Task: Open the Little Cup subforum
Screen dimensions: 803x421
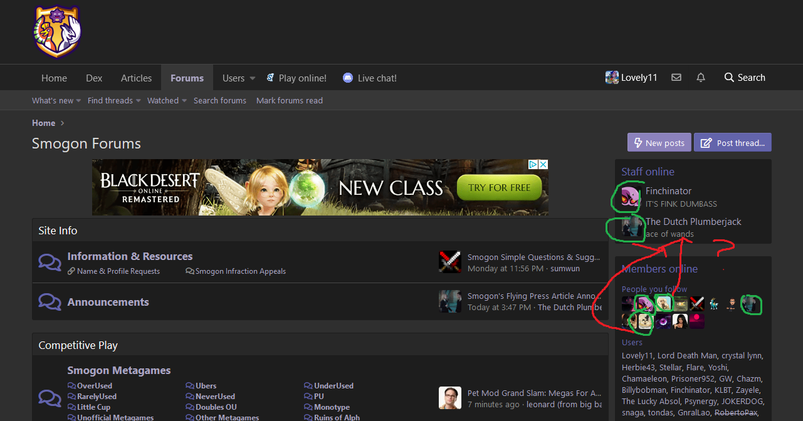Action: [x=93, y=407]
